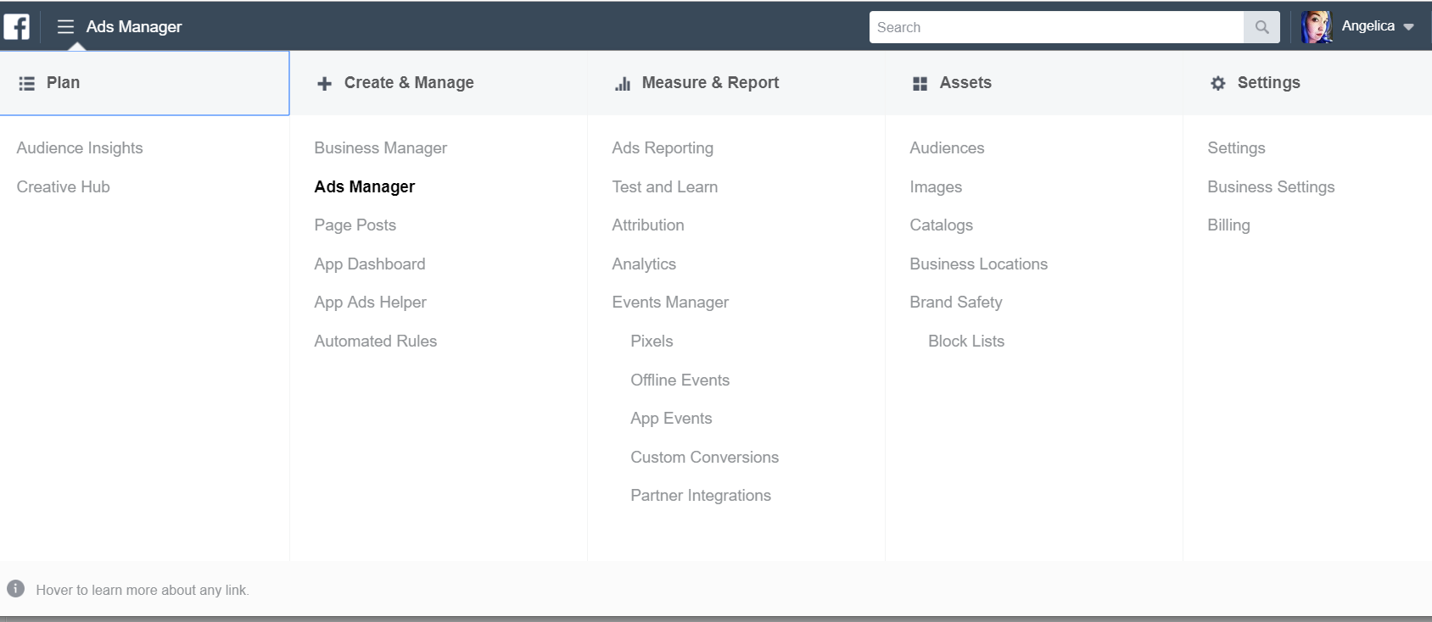Open Business Locations
This screenshot has width=1432, height=622.
[x=978, y=264]
